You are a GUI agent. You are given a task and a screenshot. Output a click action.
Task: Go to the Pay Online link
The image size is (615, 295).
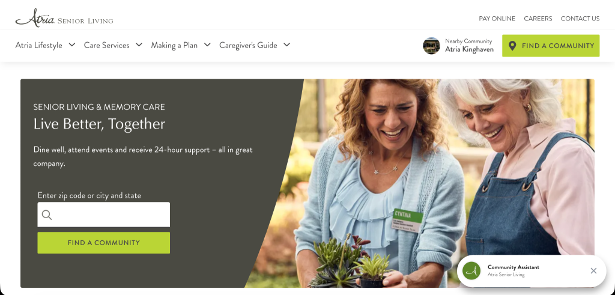click(497, 19)
